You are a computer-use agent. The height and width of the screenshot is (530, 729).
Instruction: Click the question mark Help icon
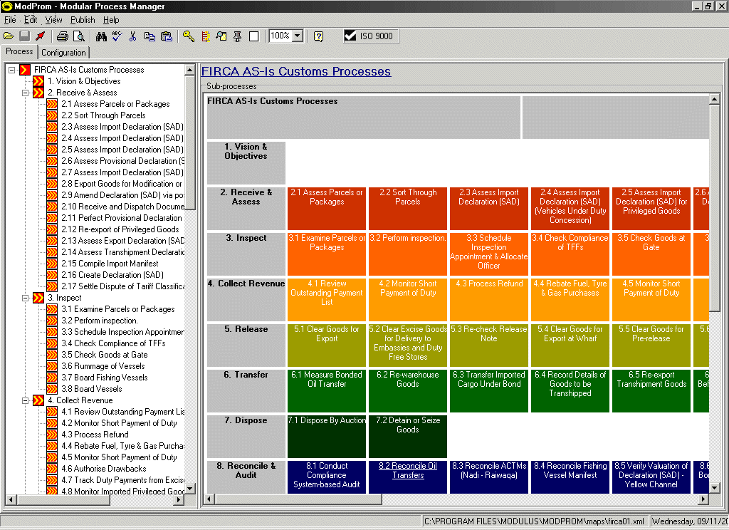(x=318, y=36)
